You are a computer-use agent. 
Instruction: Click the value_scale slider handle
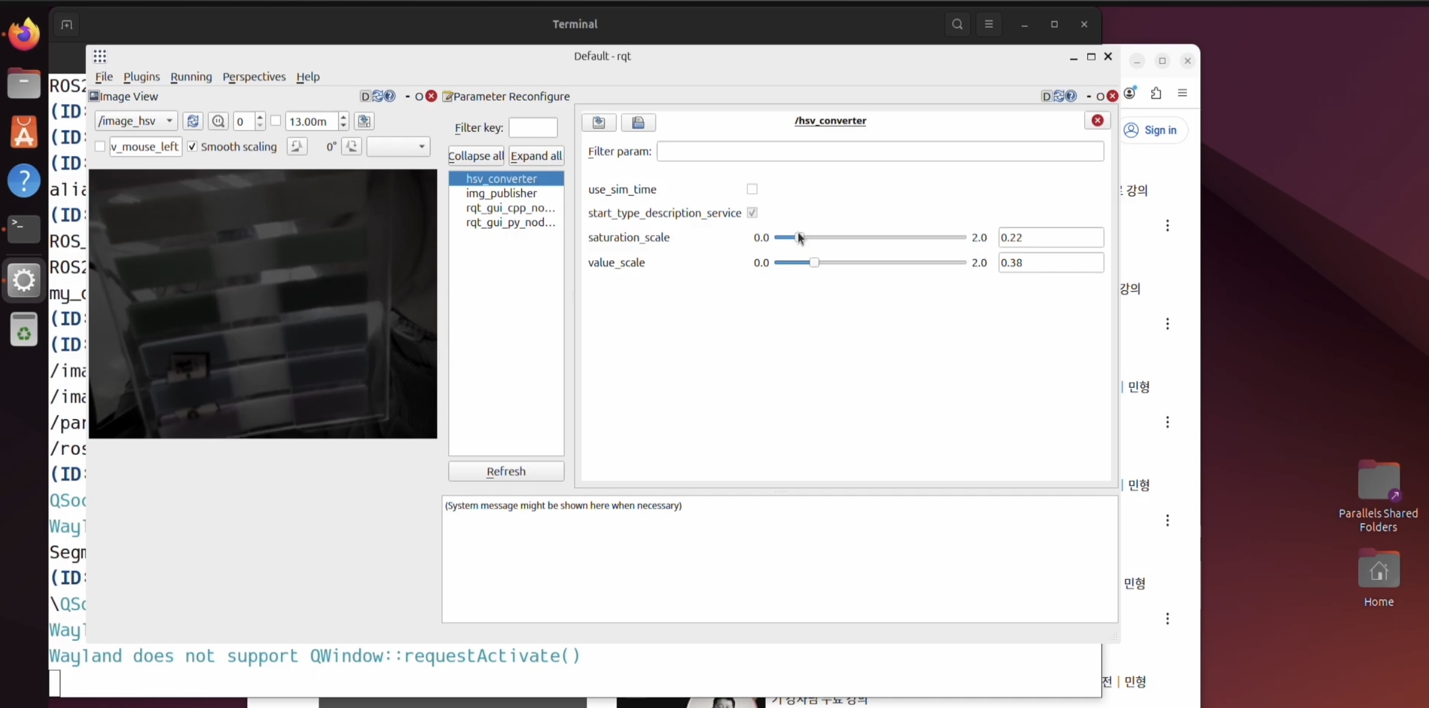(x=814, y=263)
